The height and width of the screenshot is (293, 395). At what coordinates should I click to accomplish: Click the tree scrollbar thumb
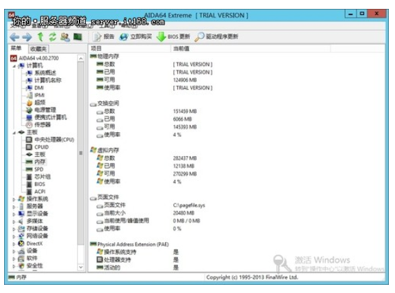[x=81, y=153]
